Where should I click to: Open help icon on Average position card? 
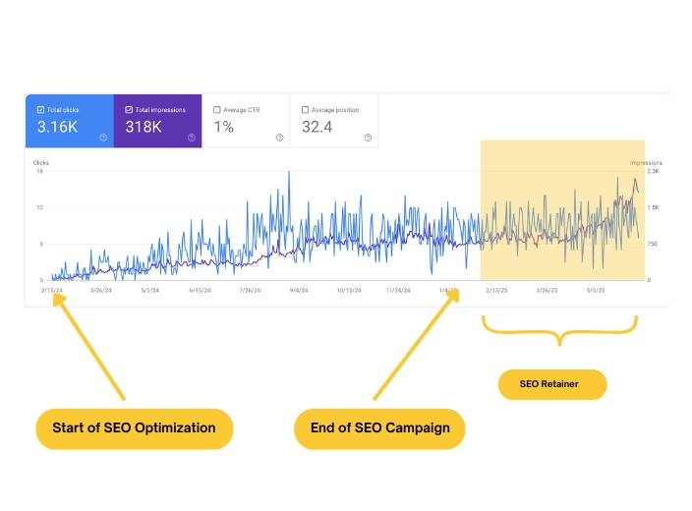[368, 138]
